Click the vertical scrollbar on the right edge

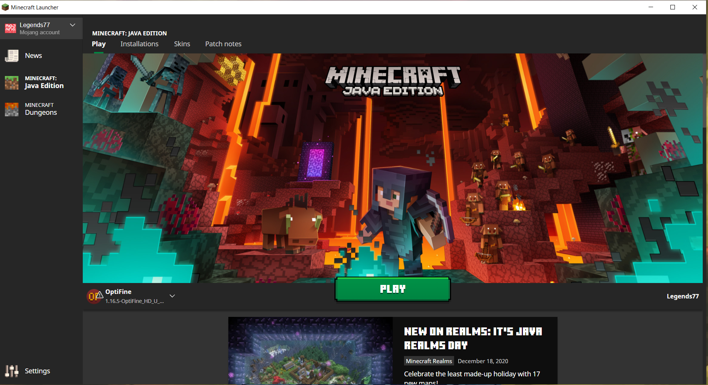pos(705,90)
